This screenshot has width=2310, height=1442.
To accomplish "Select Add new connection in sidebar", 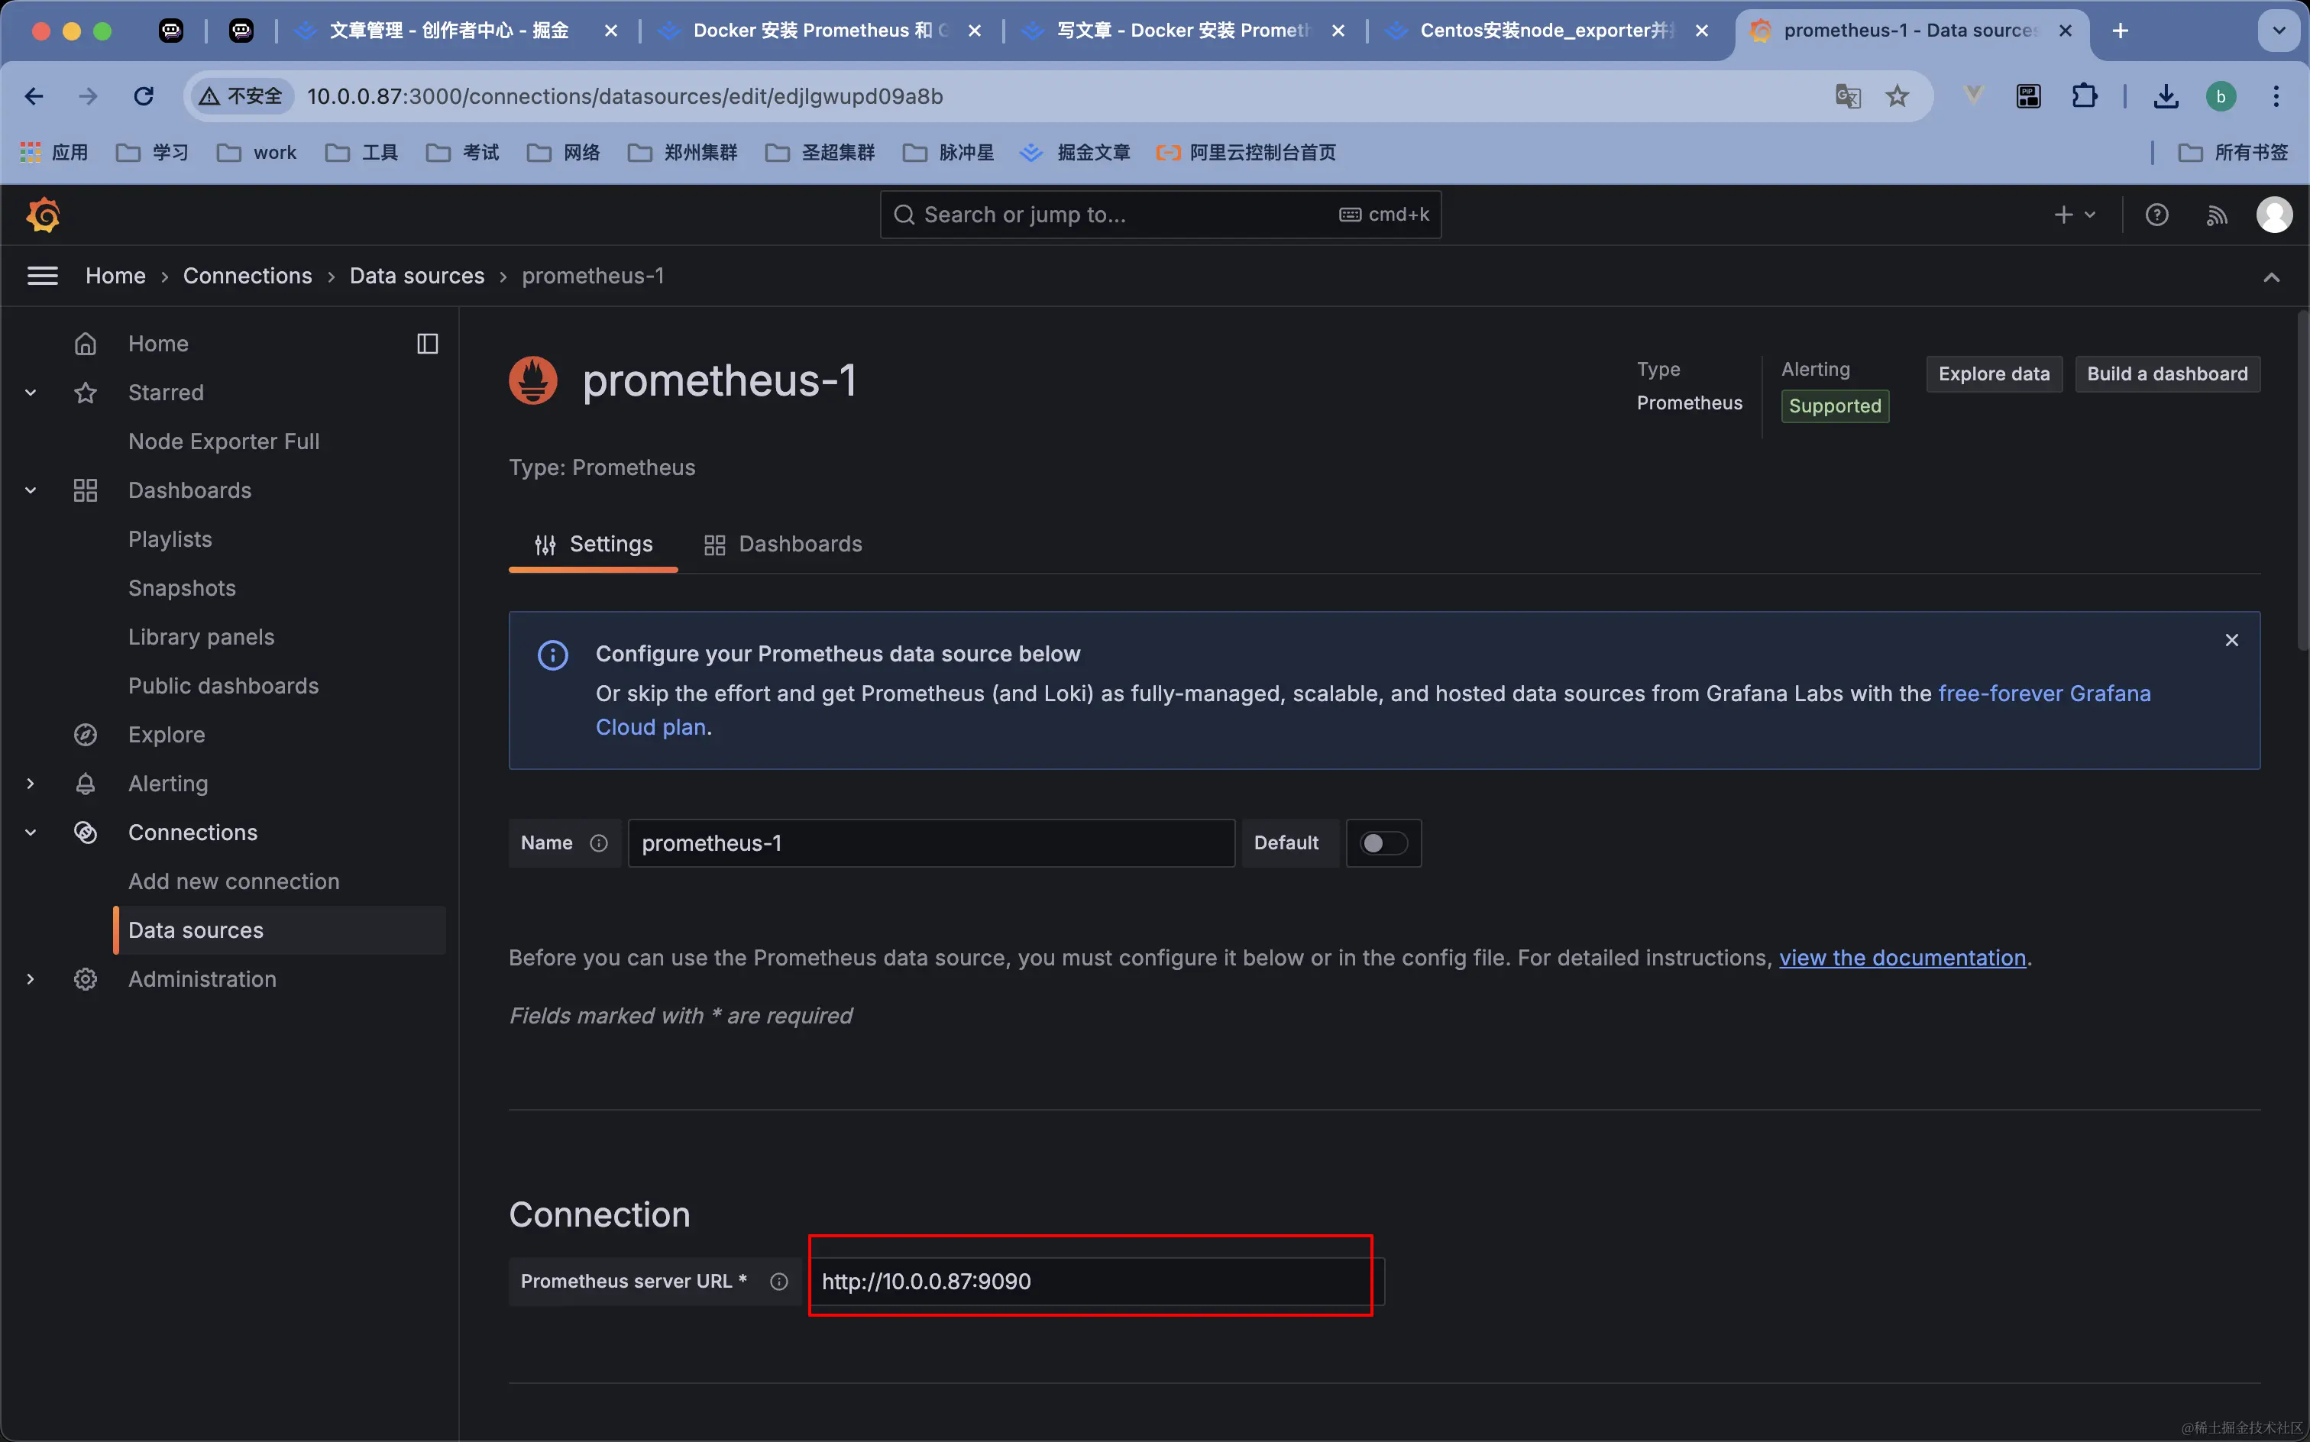I will pos(234,881).
